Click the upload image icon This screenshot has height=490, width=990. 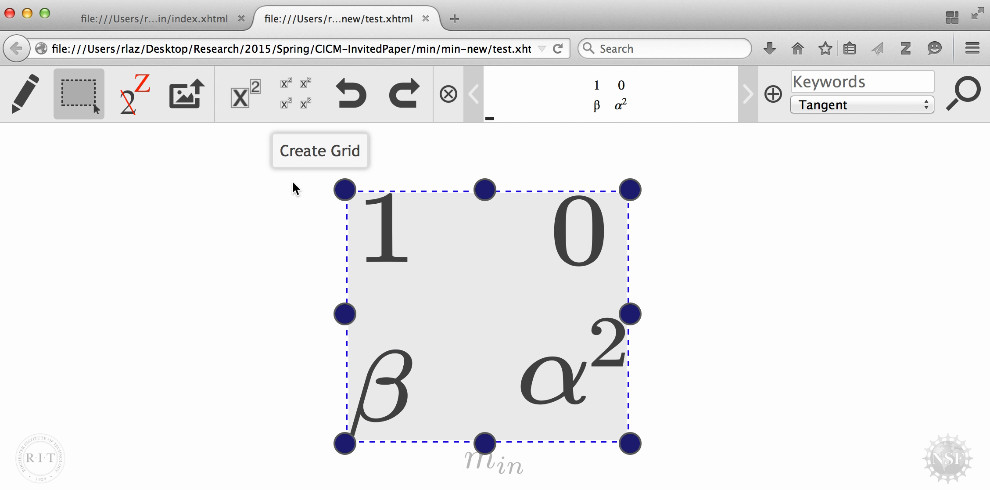[x=187, y=94]
